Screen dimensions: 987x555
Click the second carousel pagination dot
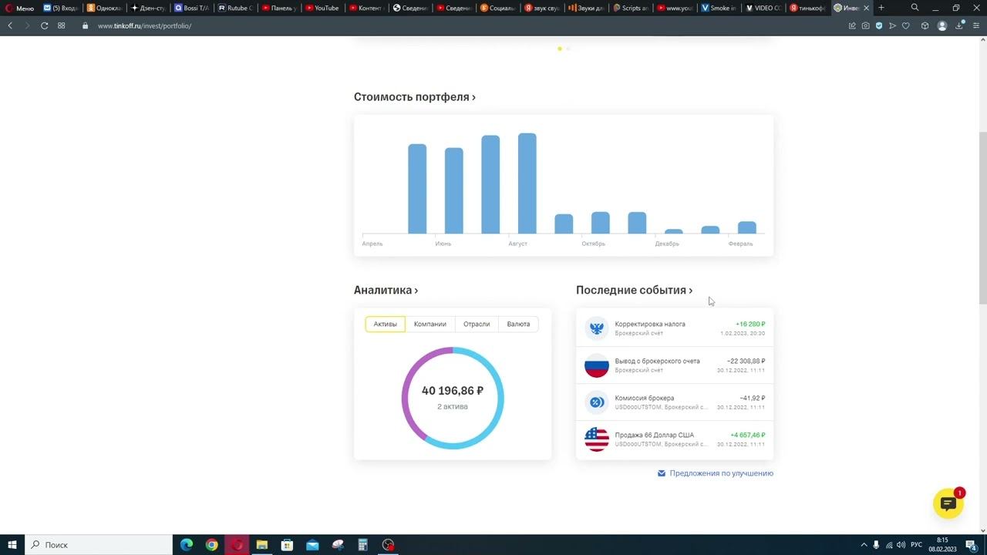tap(568, 49)
